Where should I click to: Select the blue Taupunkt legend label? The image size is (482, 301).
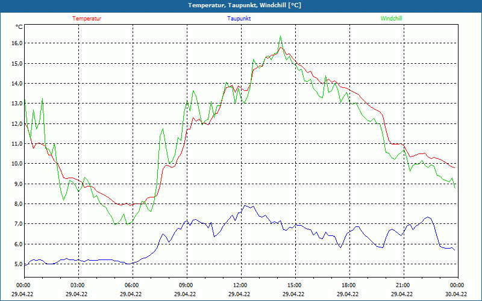(239, 19)
